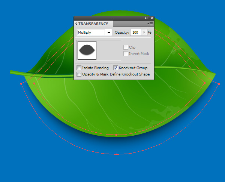Tick the Invert Mask checkbox

(x=126, y=54)
